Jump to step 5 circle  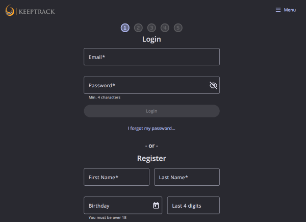[x=178, y=28]
